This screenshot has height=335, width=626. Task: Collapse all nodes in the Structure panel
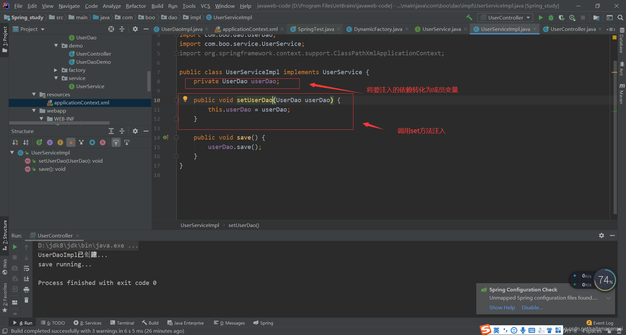click(122, 131)
